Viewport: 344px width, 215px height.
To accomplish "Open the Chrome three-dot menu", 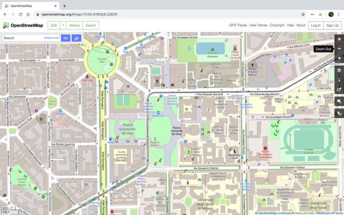I will 339,14.
